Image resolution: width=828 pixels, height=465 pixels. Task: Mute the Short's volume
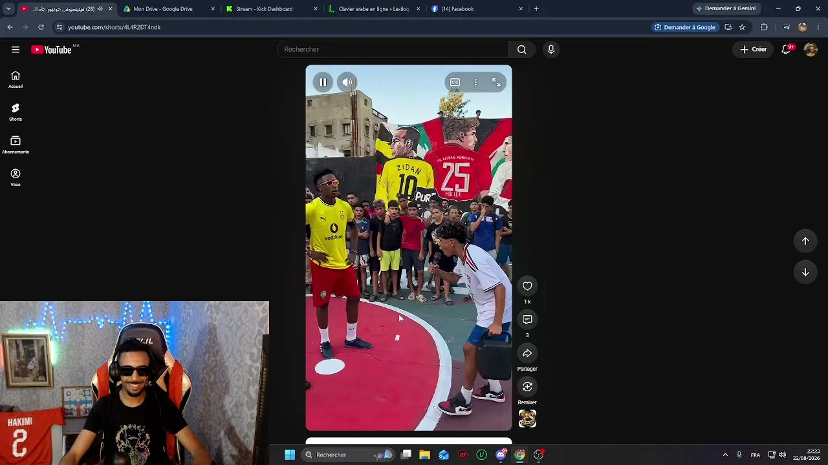click(x=347, y=82)
